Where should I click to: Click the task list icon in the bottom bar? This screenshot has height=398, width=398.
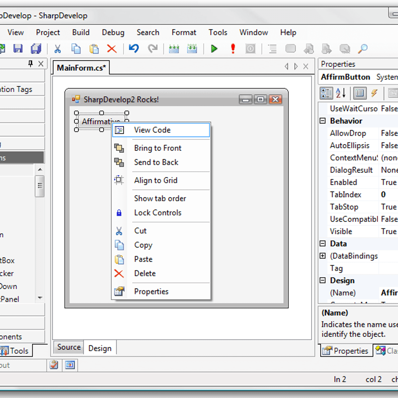pyautogui.click(x=54, y=365)
